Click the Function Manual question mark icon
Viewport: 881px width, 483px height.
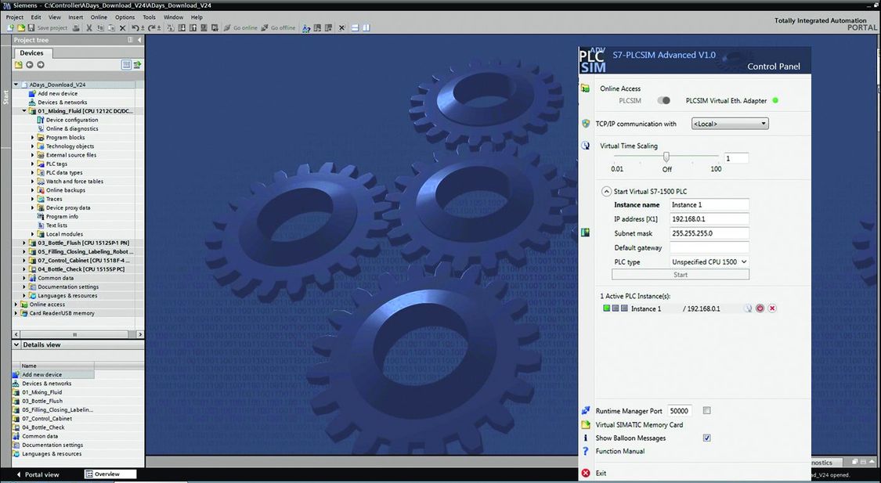pos(586,451)
